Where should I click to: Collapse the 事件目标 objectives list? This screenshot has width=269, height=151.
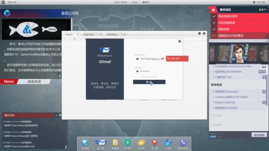click(x=265, y=10)
